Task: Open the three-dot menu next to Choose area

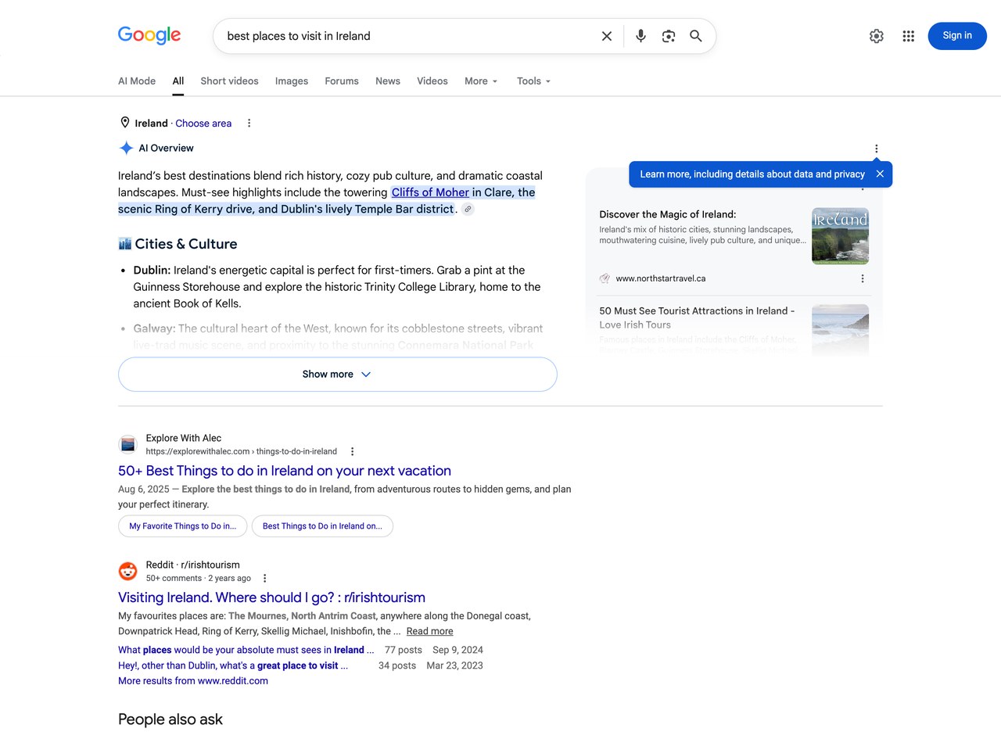Action: click(249, 123)
